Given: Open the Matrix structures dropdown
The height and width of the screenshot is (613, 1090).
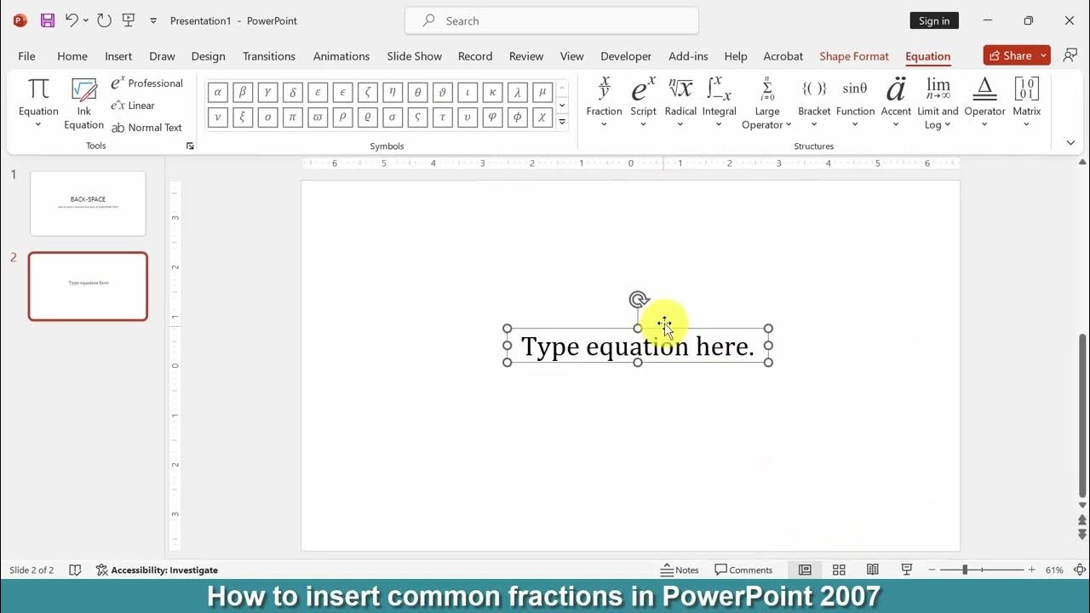Looking at the screenshot, I should (1027, 103).
